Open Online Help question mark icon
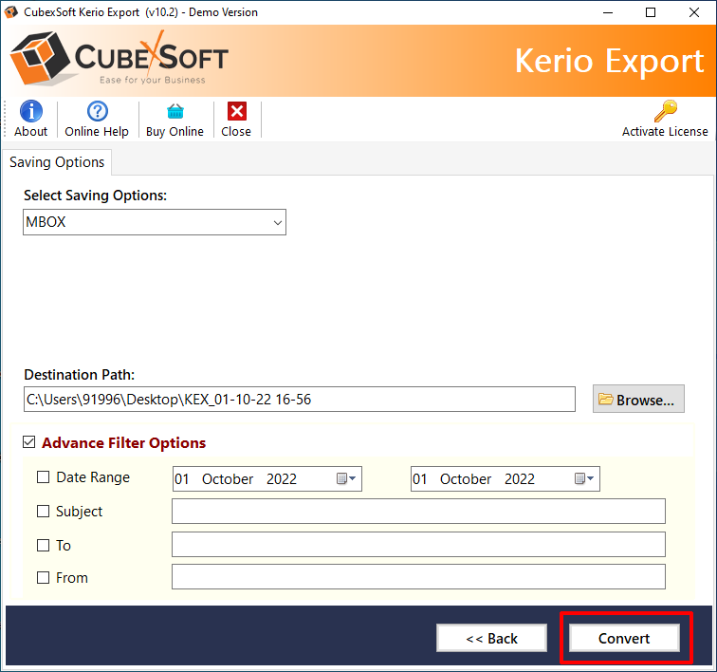The height and width of the screenshot is (672, 717). (97, 111)
